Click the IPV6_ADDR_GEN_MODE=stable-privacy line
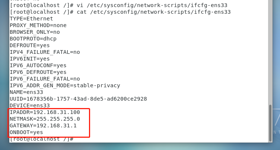Image resolution: width=280 pixels, height=150 pixels. (65, 85)
